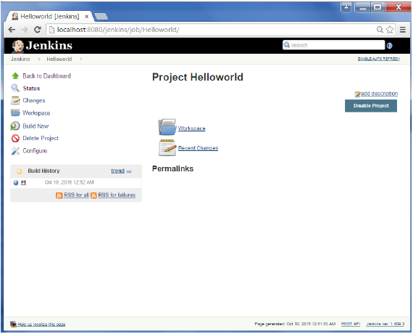Click the Build Now clock icon

pos(15,126)
